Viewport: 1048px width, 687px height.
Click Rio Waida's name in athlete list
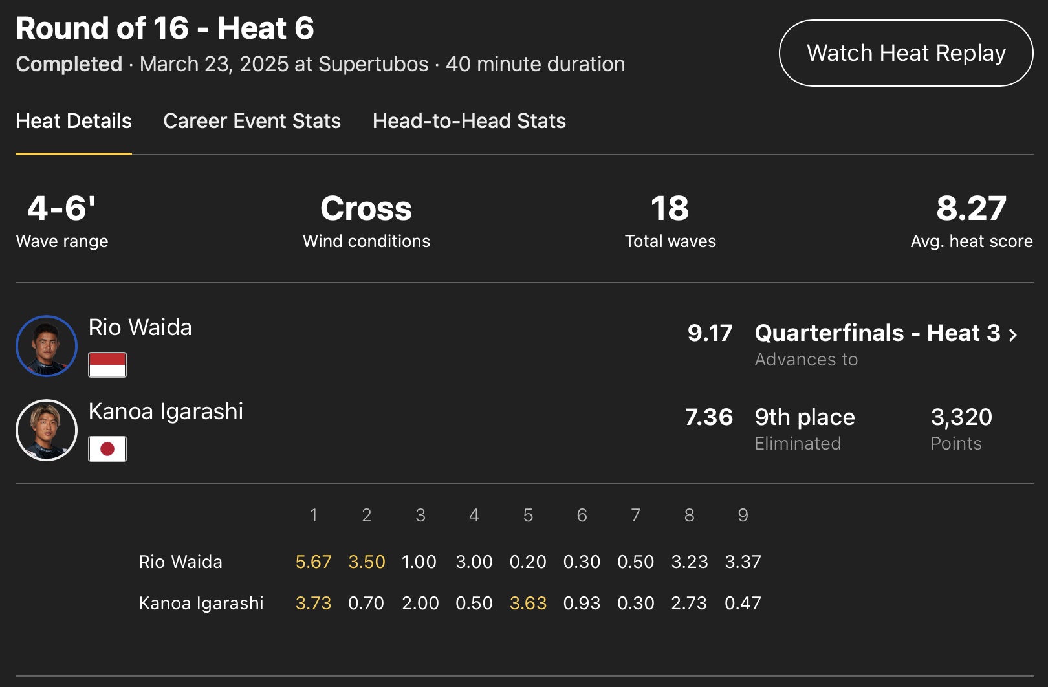(x=140, y=327)
